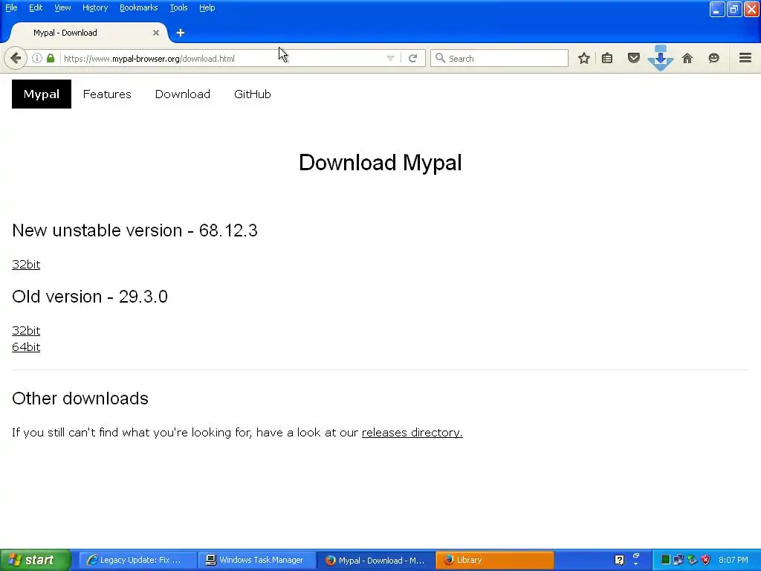This screenshot has height=571, width=761.
Task: Click the smiley chat face toolbar icon
Action: [x=713, y=58]
